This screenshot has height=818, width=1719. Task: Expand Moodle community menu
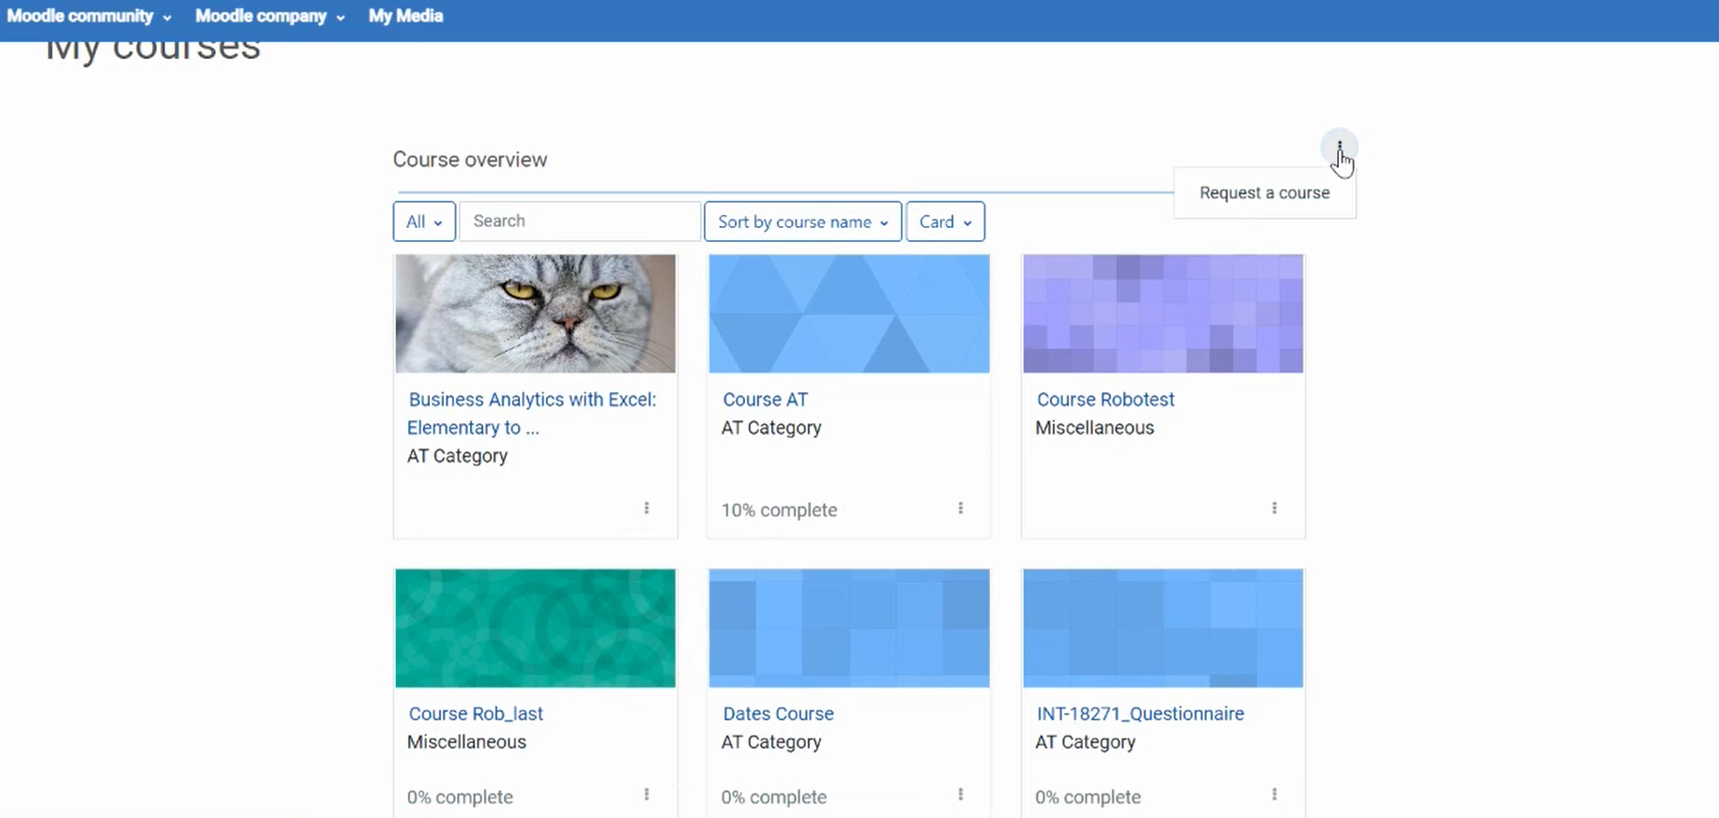tap(89, 16)
